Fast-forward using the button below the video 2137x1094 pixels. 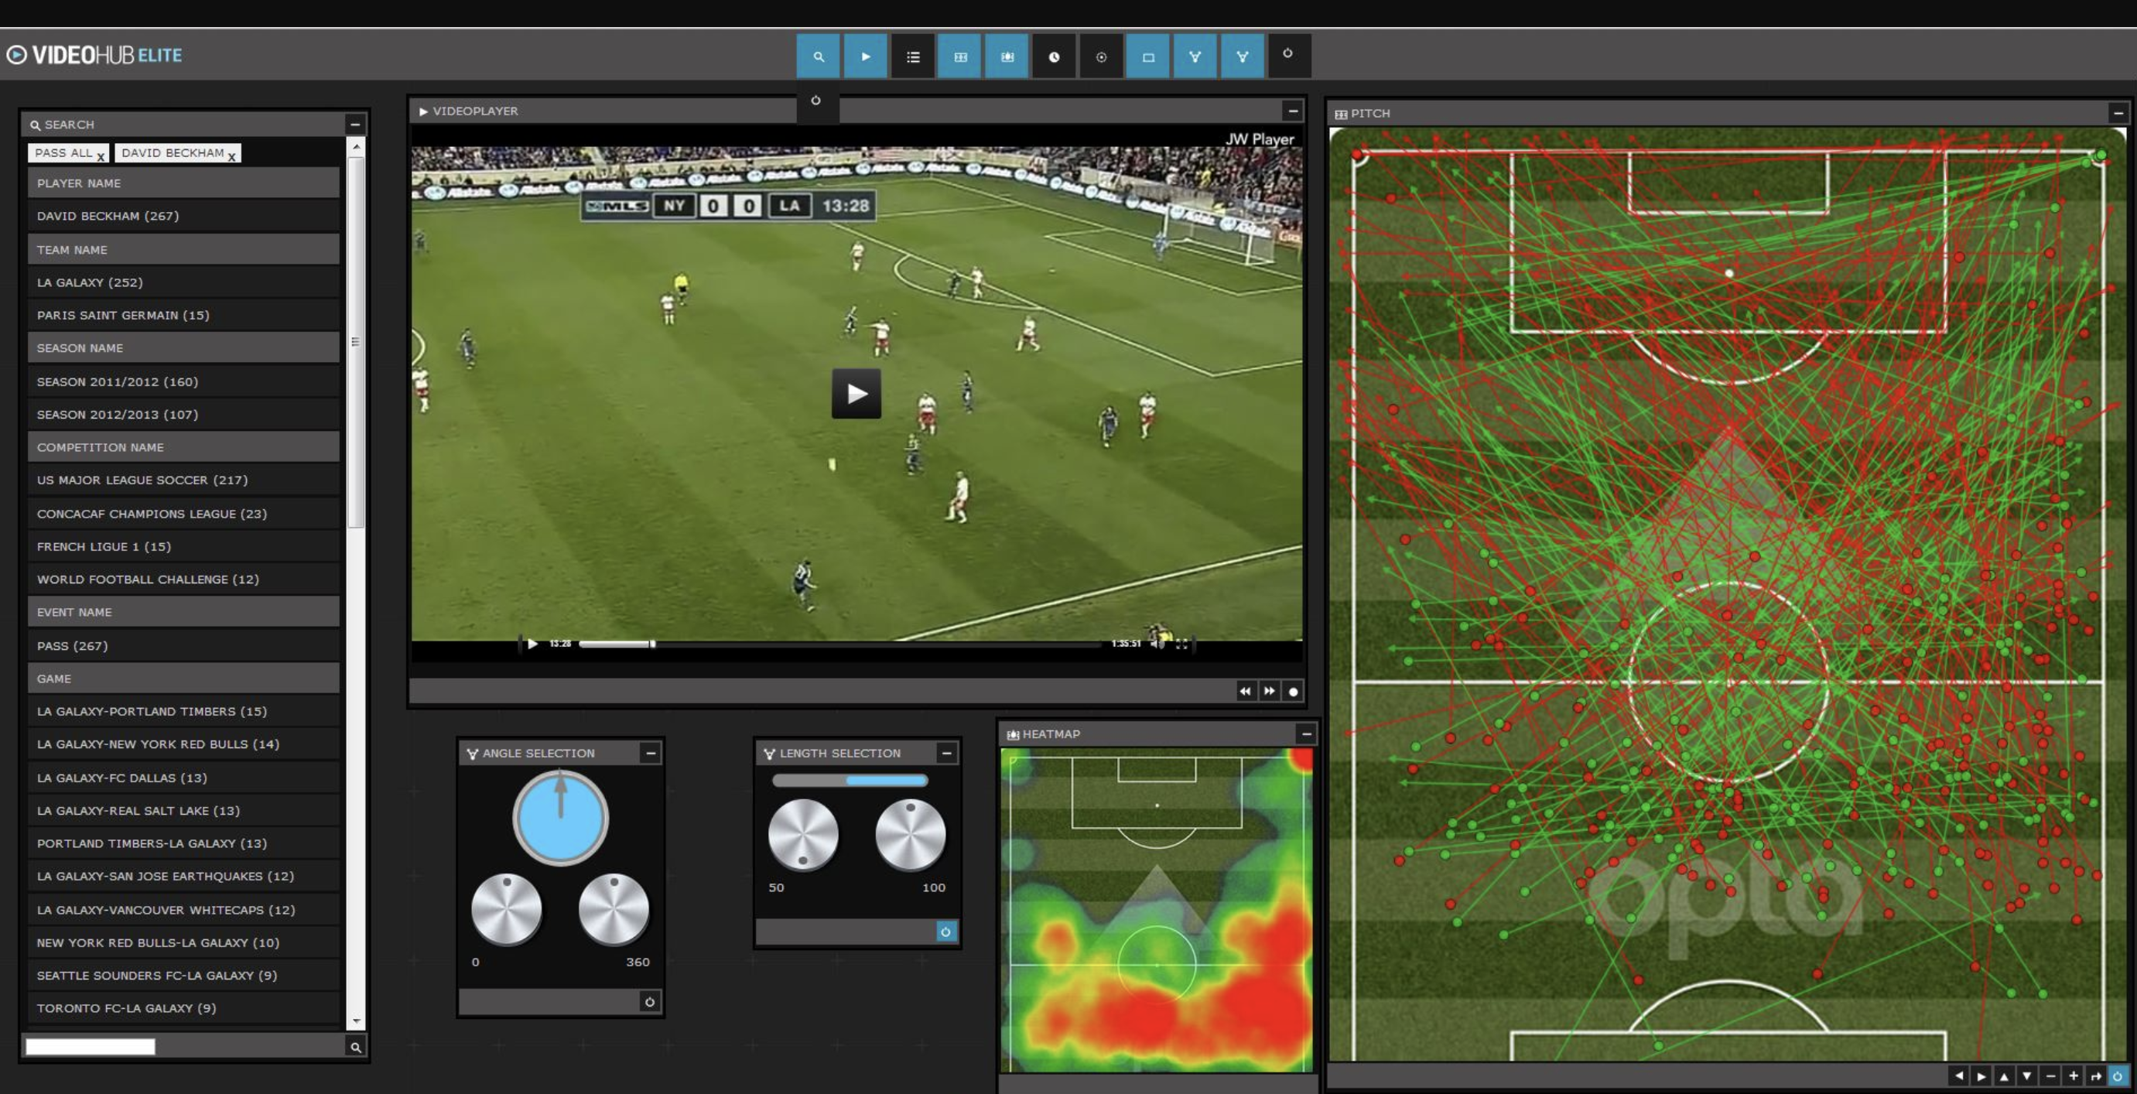click(x=1269, y=691)
